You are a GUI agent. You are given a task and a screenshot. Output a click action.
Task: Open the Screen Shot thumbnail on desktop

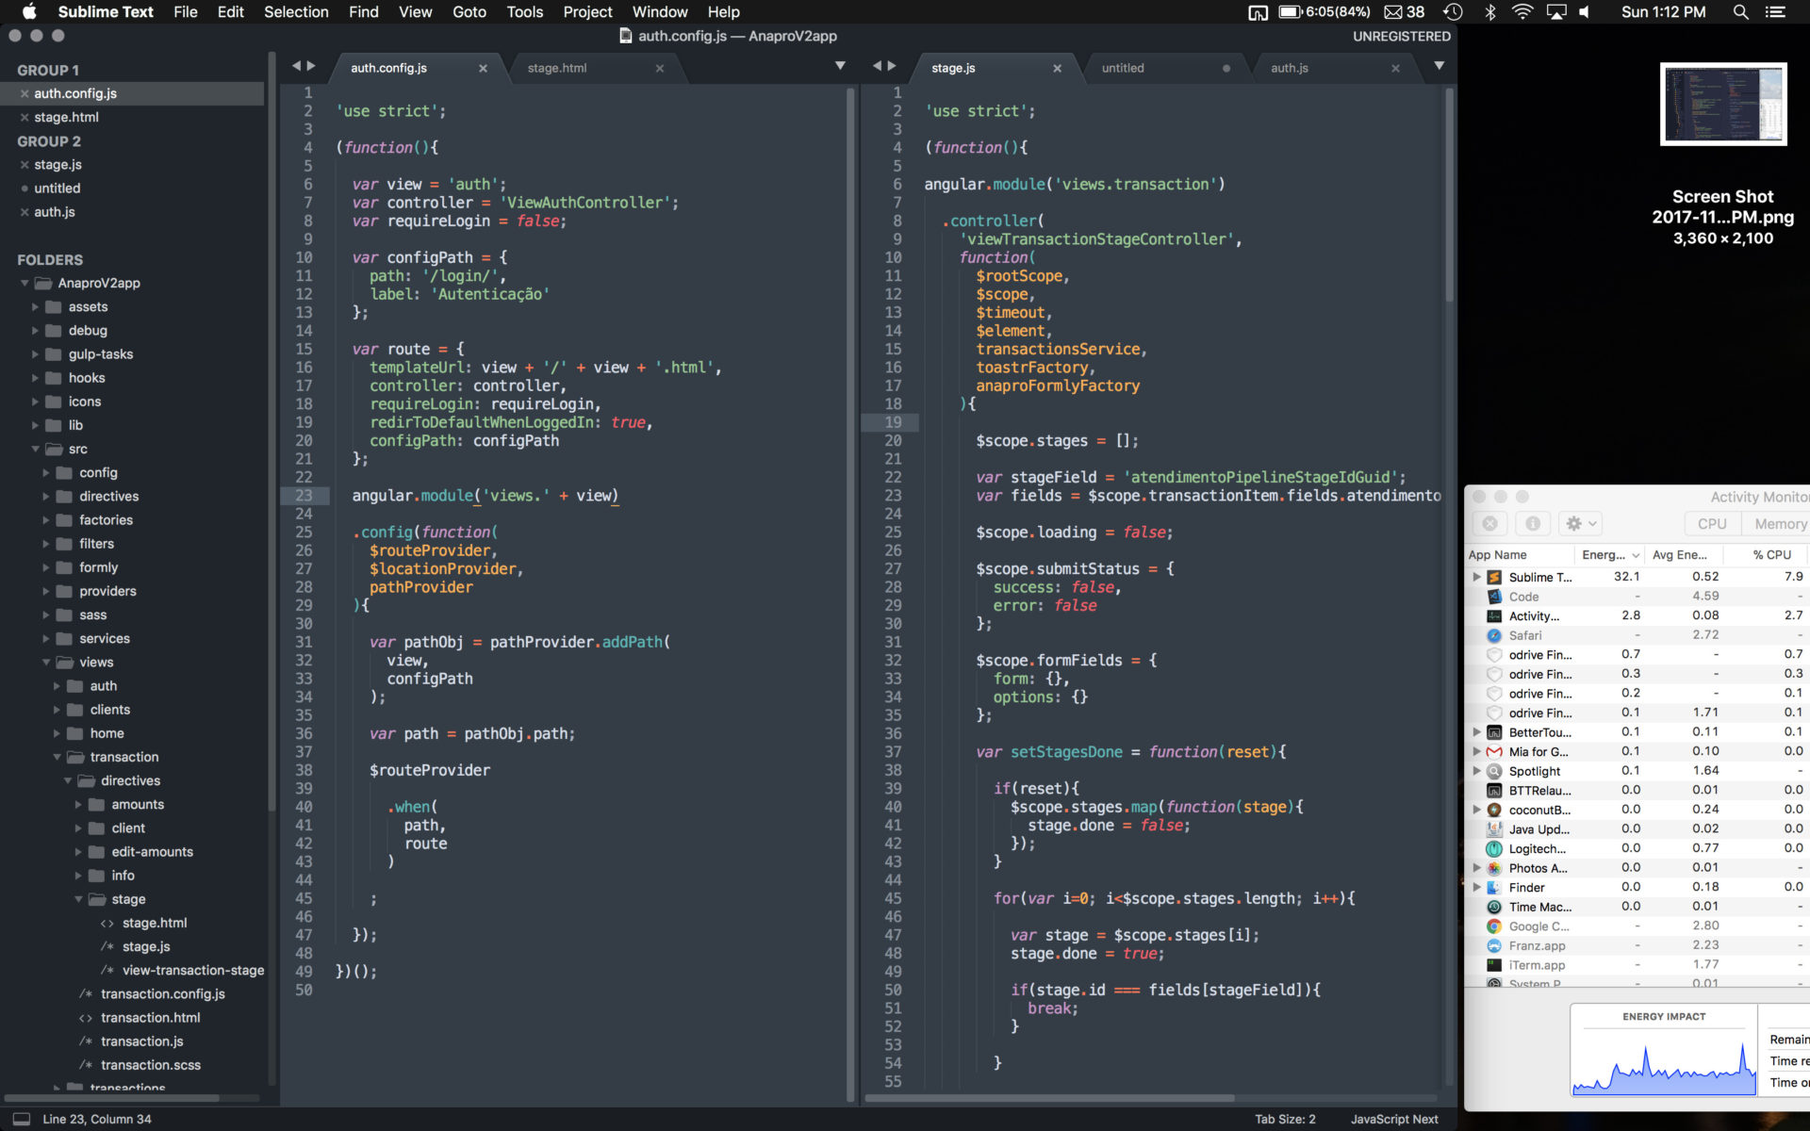tap(1722, 105)
